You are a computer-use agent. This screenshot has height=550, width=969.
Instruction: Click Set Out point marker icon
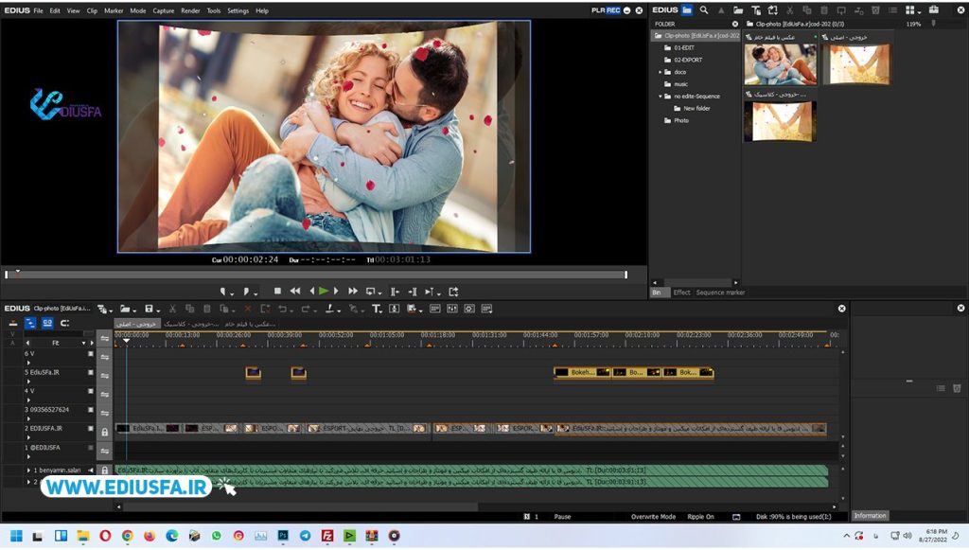tap(245, 291)
